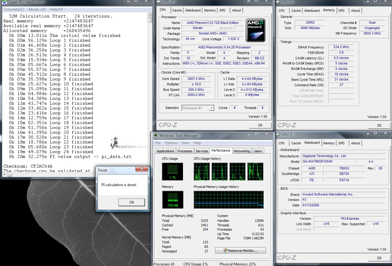Click the shield icon on Resource Monitor button
The width and height of the screenshot is (392, 266).
(225, 251)
